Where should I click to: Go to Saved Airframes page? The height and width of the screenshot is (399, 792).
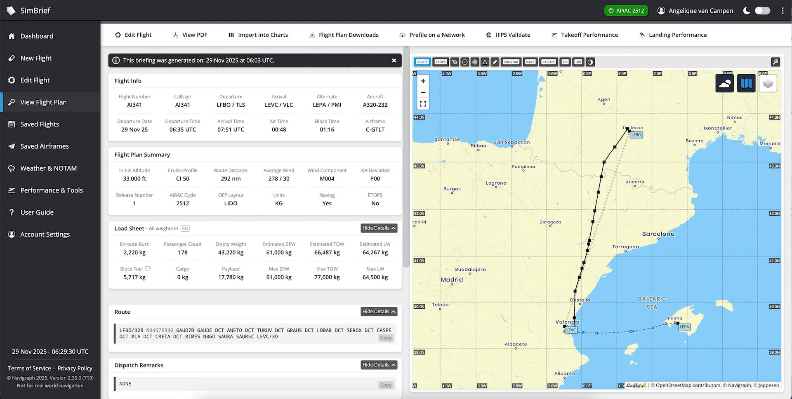(x=45, y=146)
